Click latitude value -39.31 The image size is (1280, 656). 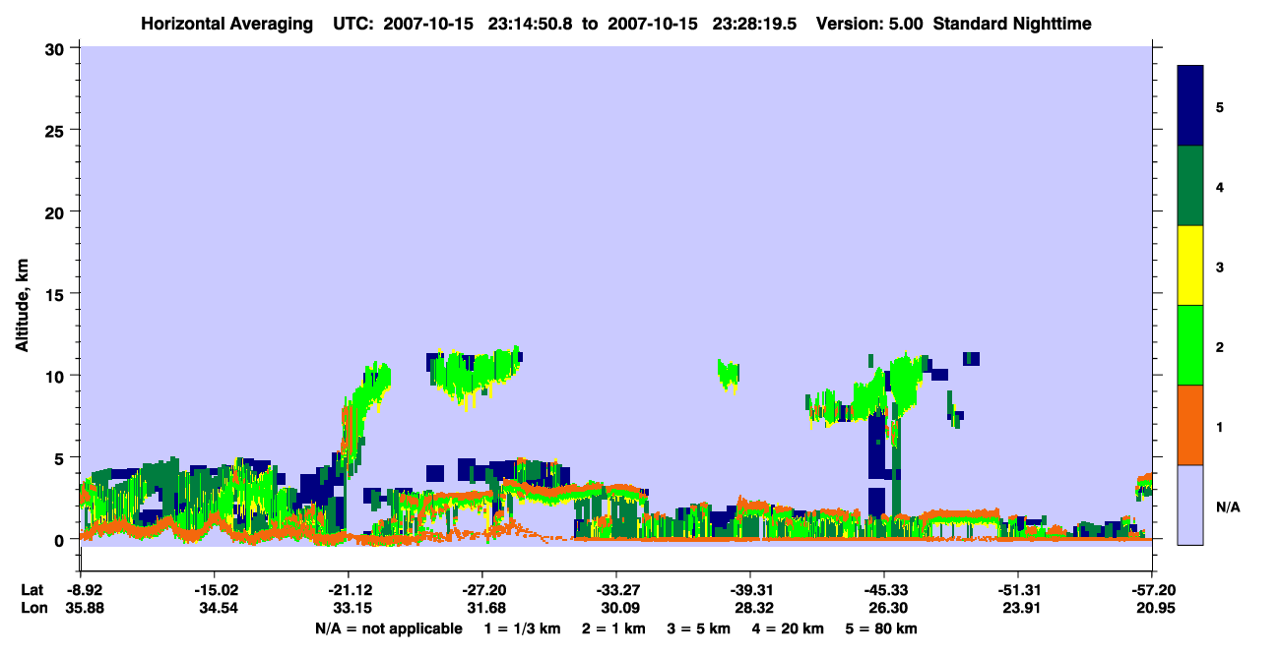pos(750,589)
